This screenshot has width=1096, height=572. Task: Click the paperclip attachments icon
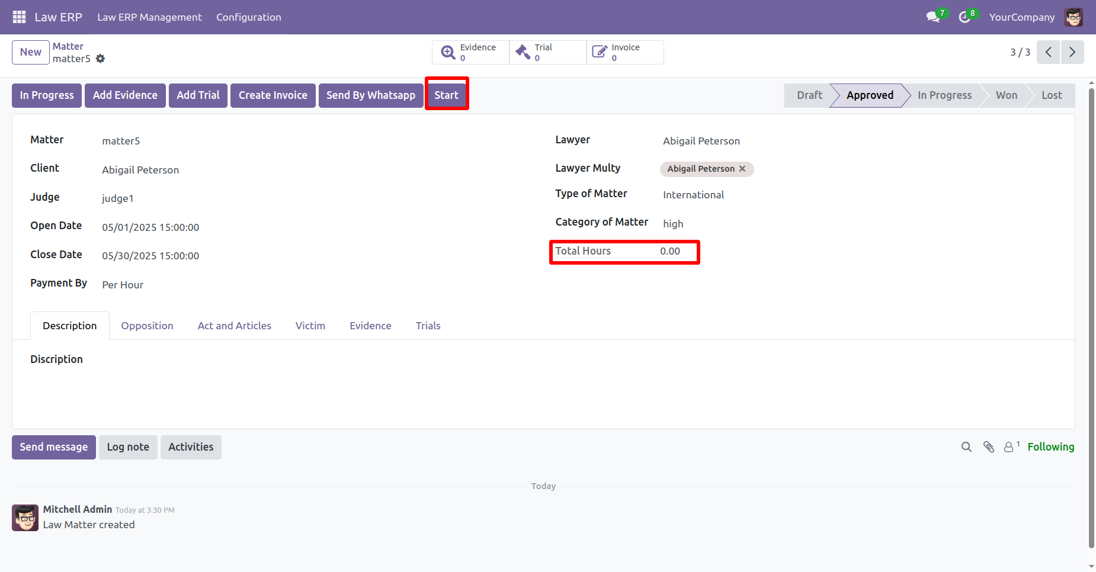coord(988,447)
